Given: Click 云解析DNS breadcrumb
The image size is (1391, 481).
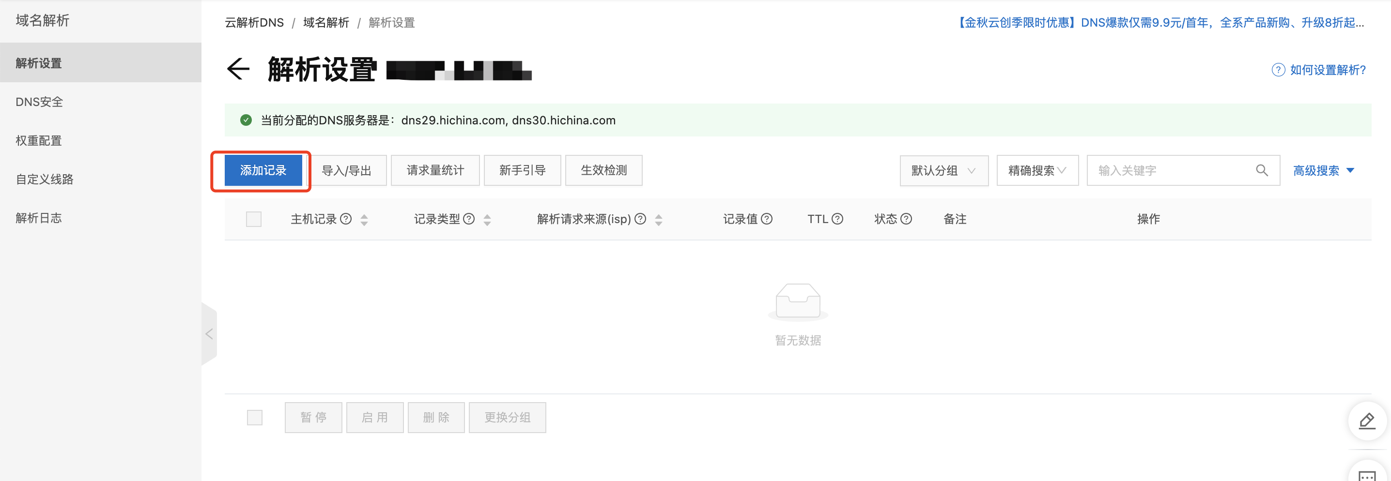Looking at the screenshot, I should 254,23.
